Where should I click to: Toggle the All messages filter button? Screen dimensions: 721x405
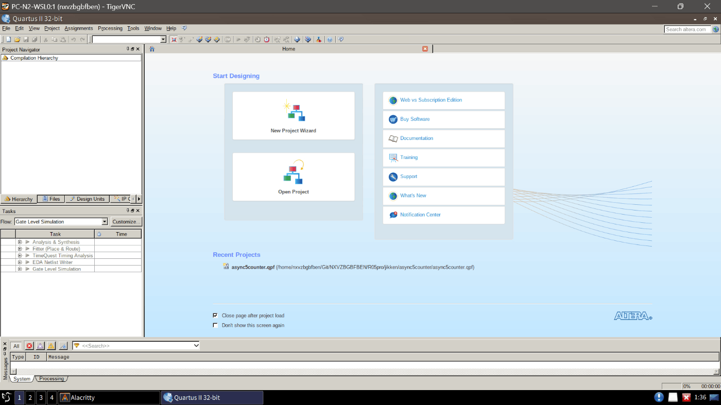pyautogui.click(x=16, y=346)
